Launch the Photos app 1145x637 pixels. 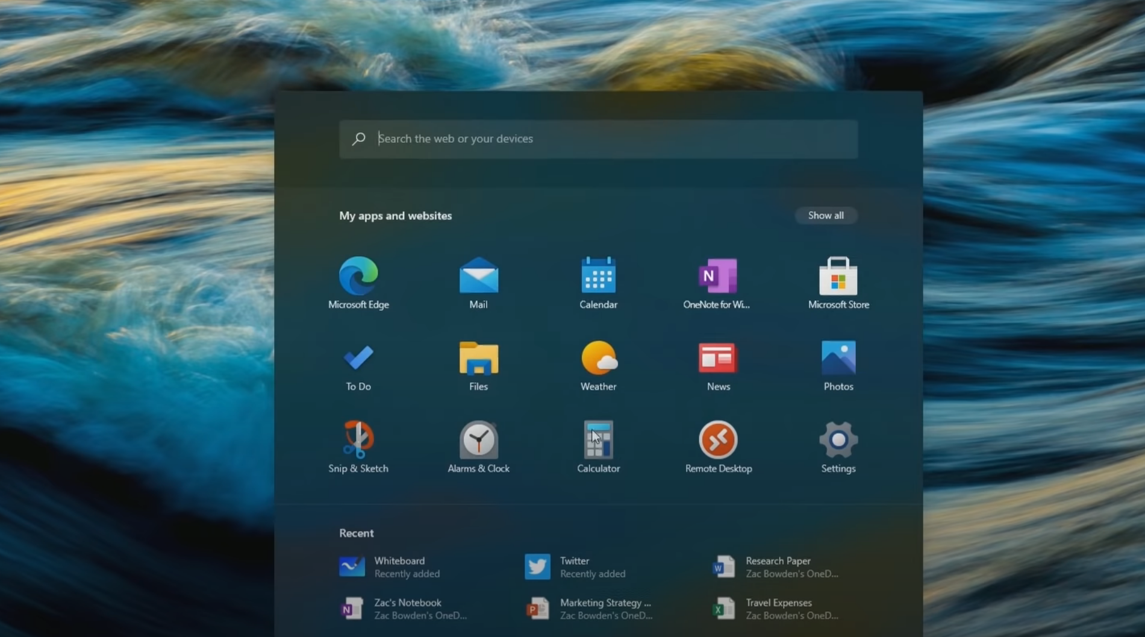[x=838, y=365]
